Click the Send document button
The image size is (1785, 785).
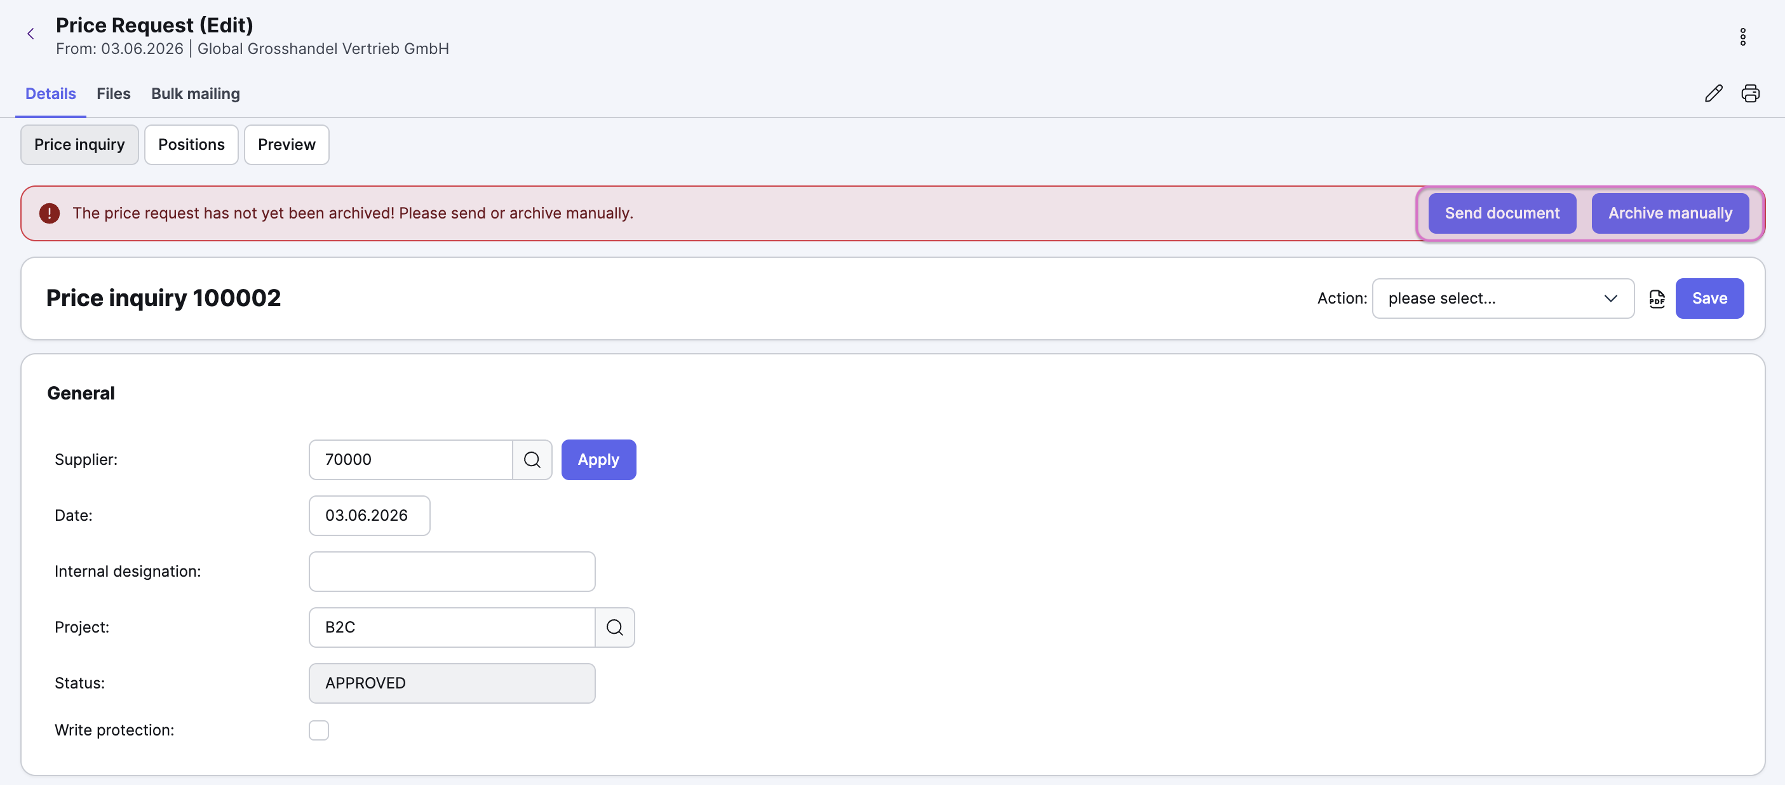(1502, 213)
